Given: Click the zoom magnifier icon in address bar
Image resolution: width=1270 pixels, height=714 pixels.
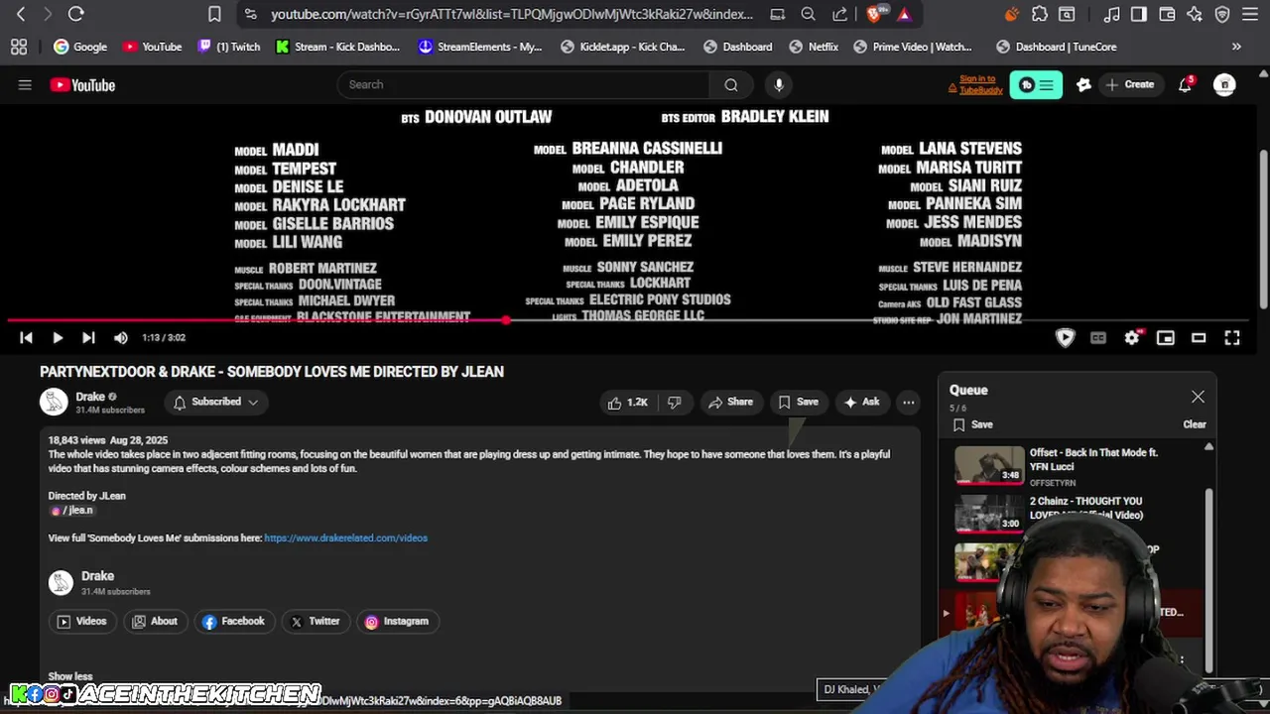Looking at the screenshot, I should pos(808,14).
